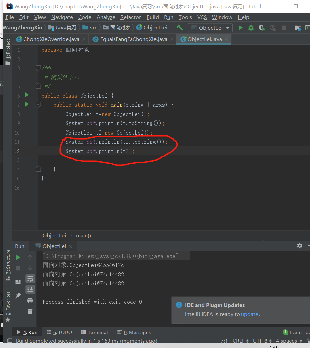Click ObjectLei in editor breadcrumb

tap(54, 236)
